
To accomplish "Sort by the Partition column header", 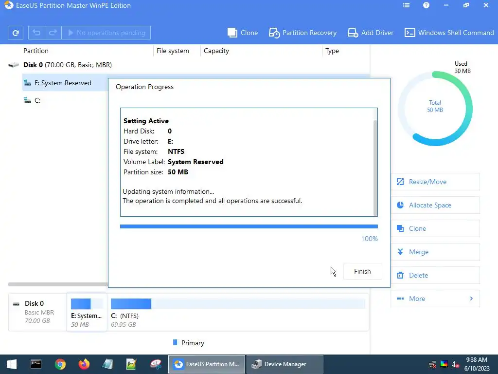I will coord(36,51).
